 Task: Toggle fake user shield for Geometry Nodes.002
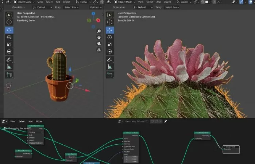coord(152,121)
